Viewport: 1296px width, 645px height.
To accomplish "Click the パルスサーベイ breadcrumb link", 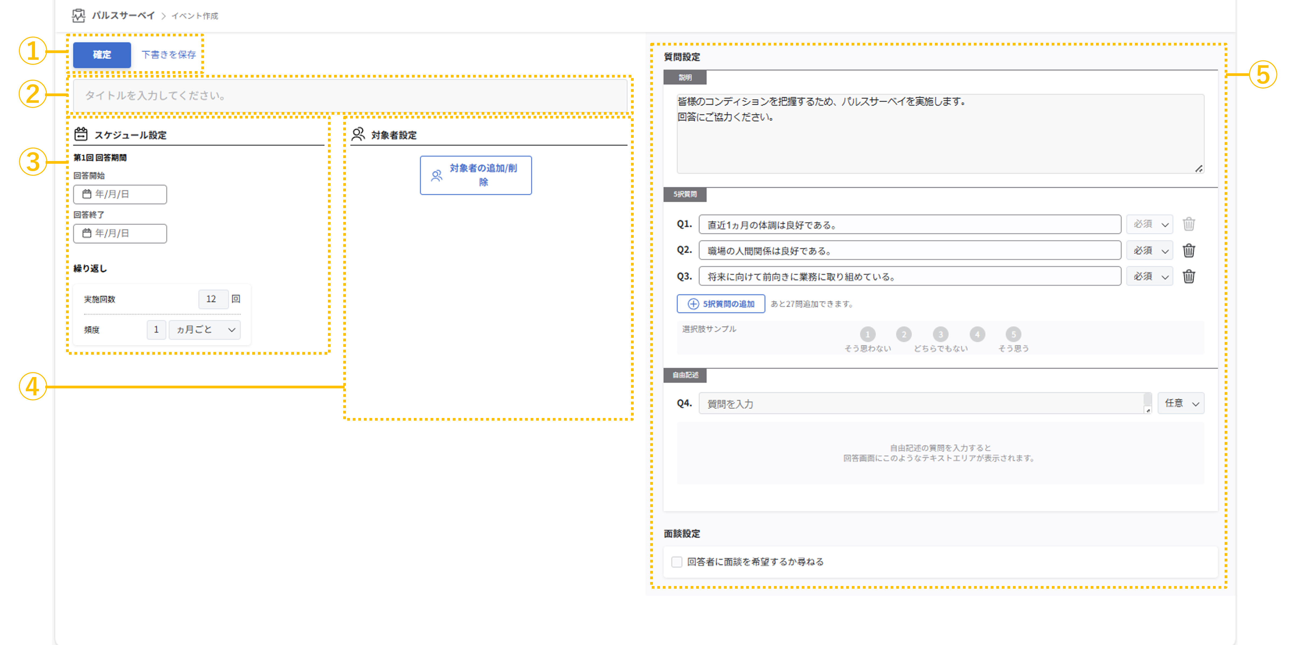I will pyautogui.click(x=123, y=16).
